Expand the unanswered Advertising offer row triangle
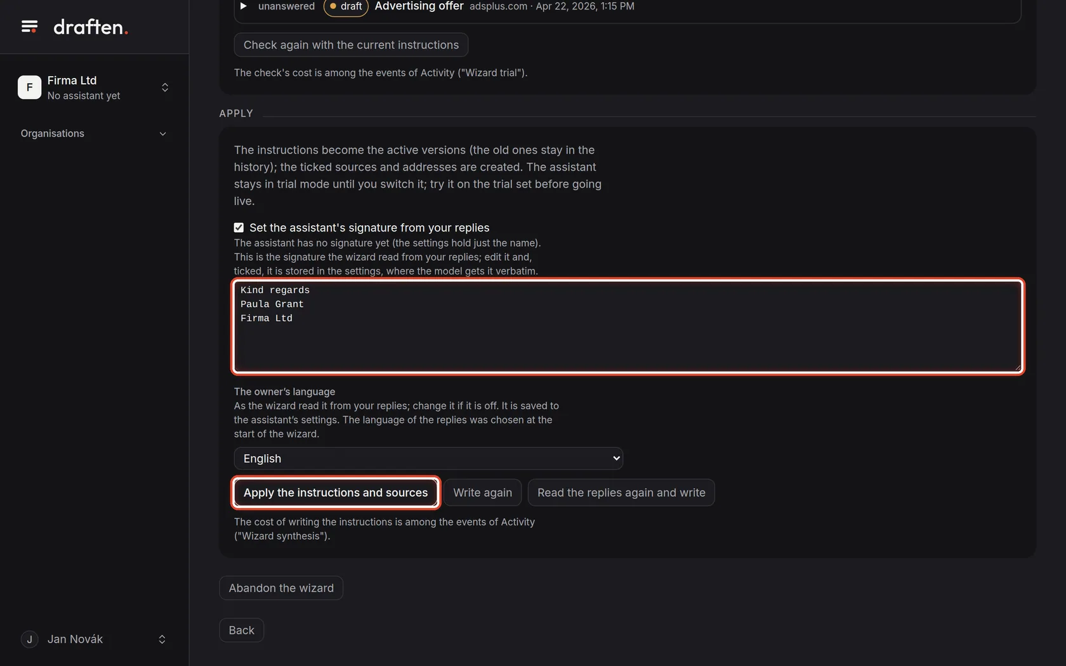 click(243, 6)
